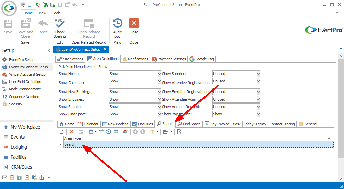
Task: Select the Enquiries sub-tab
Action: (142, 124)
